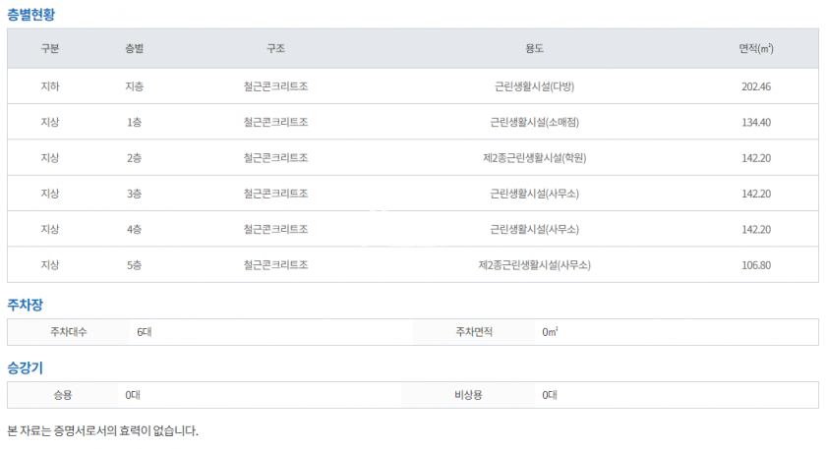Click the 제2종근린생활시설(학원) usage cell

[534, 158]
